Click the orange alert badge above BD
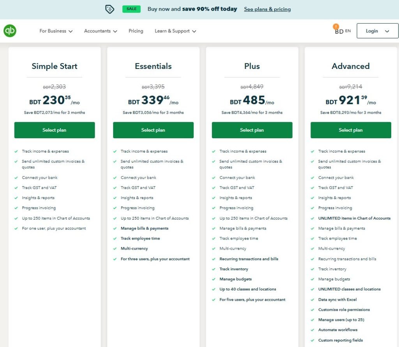This screenshot has height=347, width=399. pyautogui.click(x=336, y=26)
